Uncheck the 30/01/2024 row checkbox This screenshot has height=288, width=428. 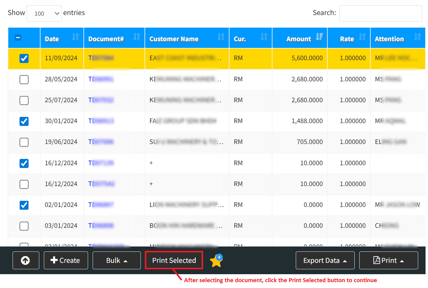pyautogui.click(x=24, y=121)
